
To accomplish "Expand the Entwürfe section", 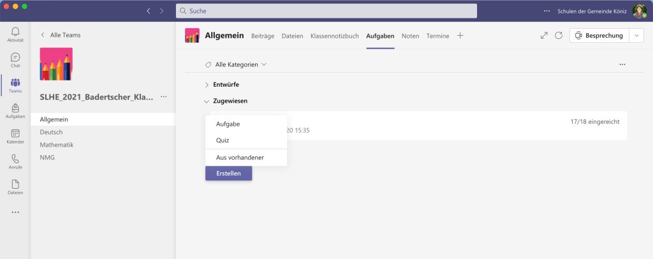I will (x=207, y=84).
